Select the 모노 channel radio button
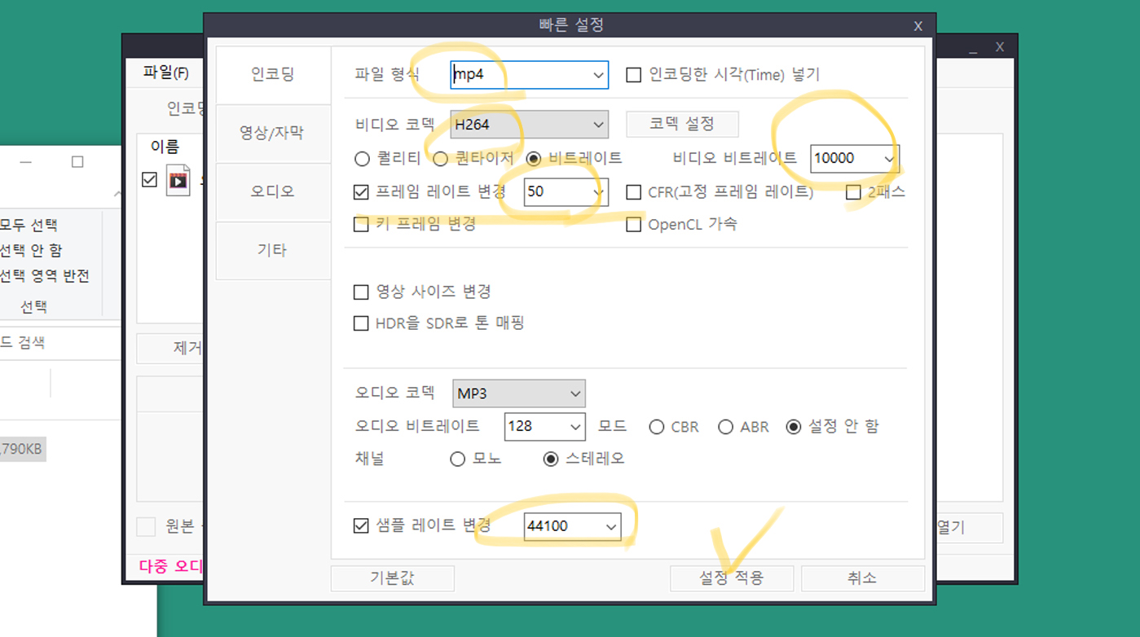 (x=458, y=459)
